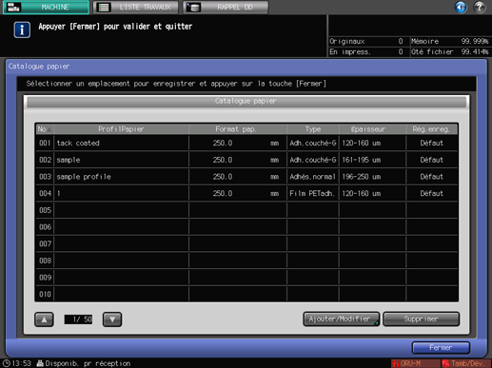The image size is (492, 368).
Task: Switch to LISTE TRAVAUX tab
Action: click(x=136, y=7)
